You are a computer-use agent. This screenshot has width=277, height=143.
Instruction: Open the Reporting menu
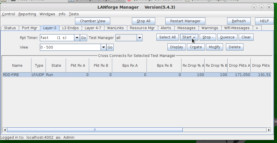(27, 14)
